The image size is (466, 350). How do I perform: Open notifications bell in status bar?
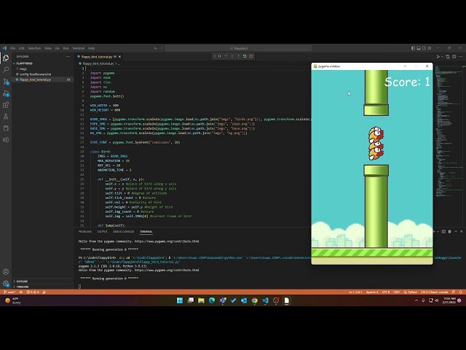pyautogui.click(x=461, y=292)
